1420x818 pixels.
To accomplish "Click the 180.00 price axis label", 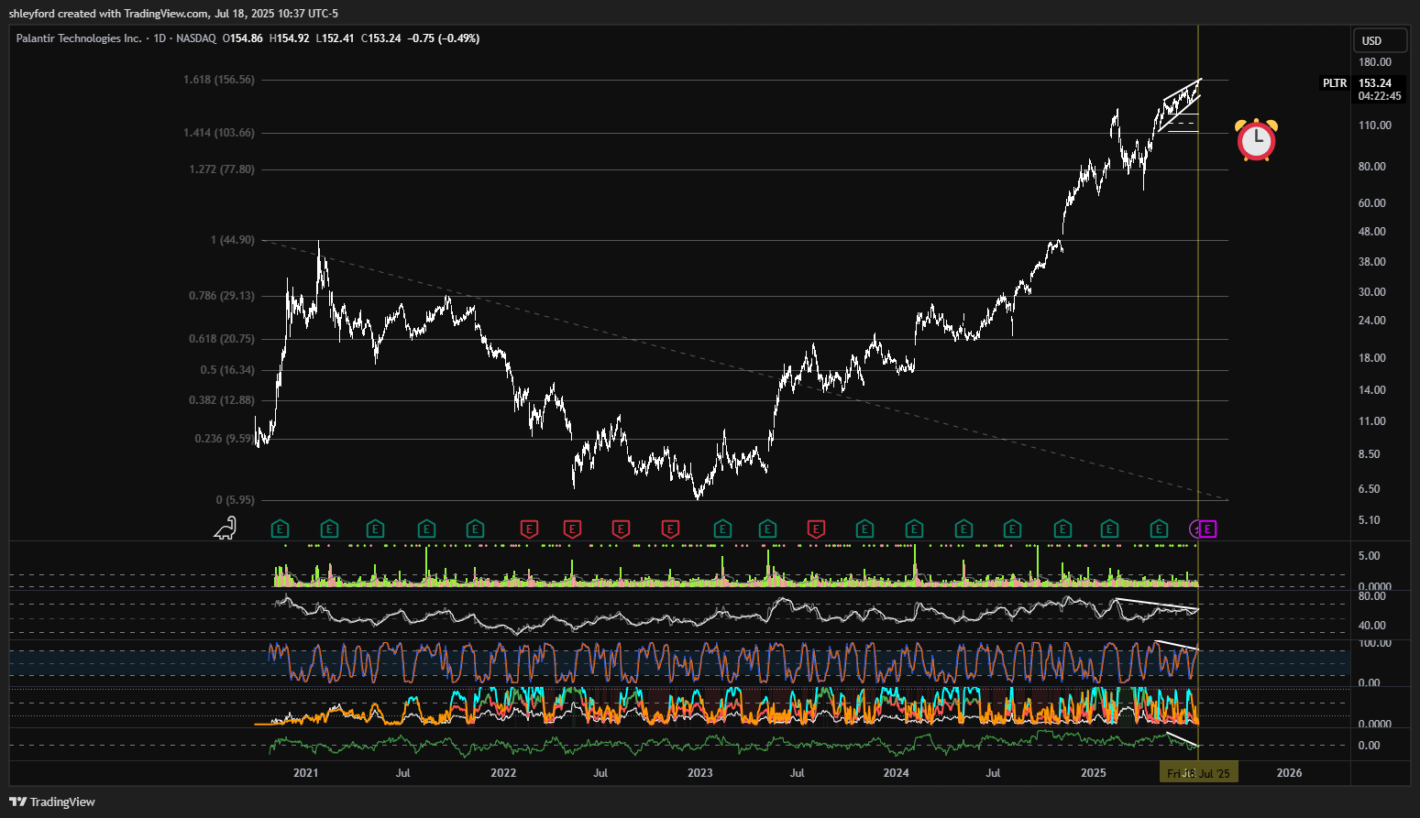I will pyautogui.click(x=1375, y=62).
